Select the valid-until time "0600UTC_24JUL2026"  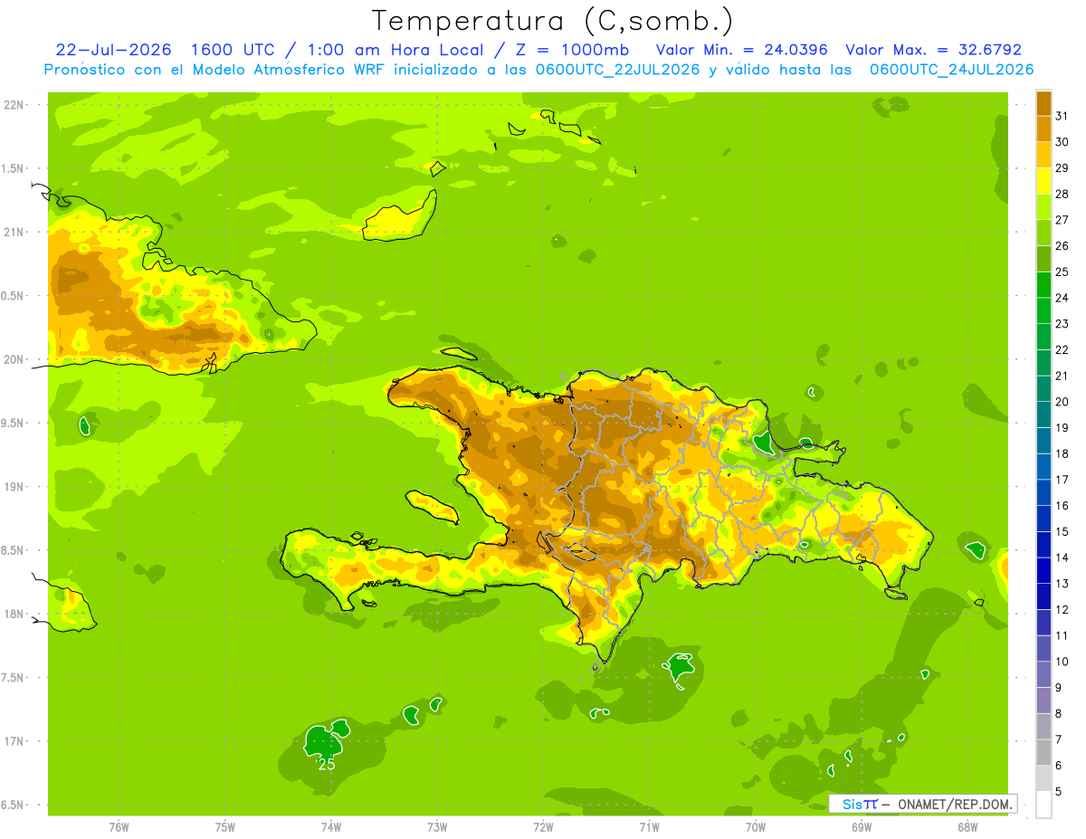coord(951,70)
